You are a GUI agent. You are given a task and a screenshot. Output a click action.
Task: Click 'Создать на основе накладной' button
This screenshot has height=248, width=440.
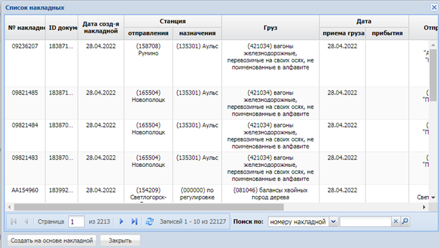point(51,241)
